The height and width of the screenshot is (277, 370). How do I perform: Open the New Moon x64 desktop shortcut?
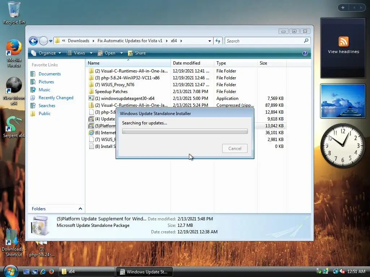click(14, 91)
